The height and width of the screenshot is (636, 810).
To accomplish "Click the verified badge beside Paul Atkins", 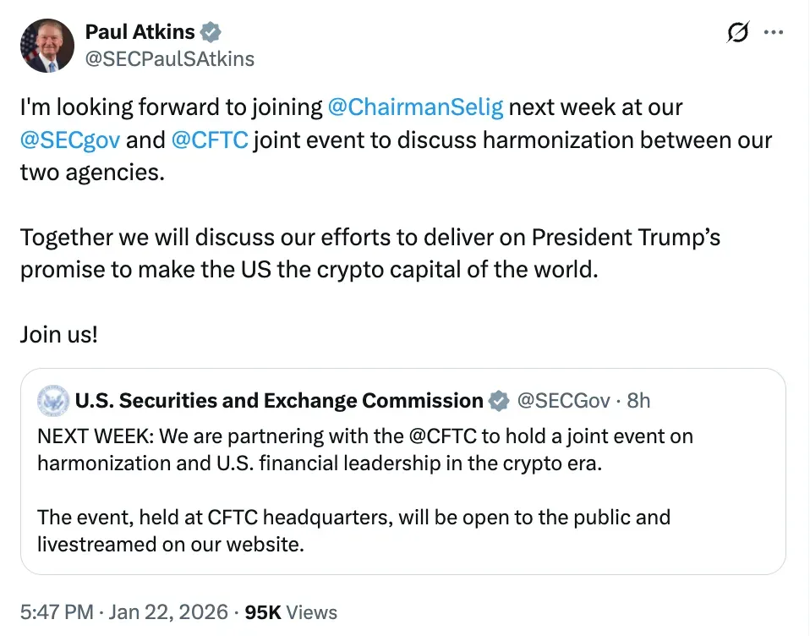I will pos(211,32).
